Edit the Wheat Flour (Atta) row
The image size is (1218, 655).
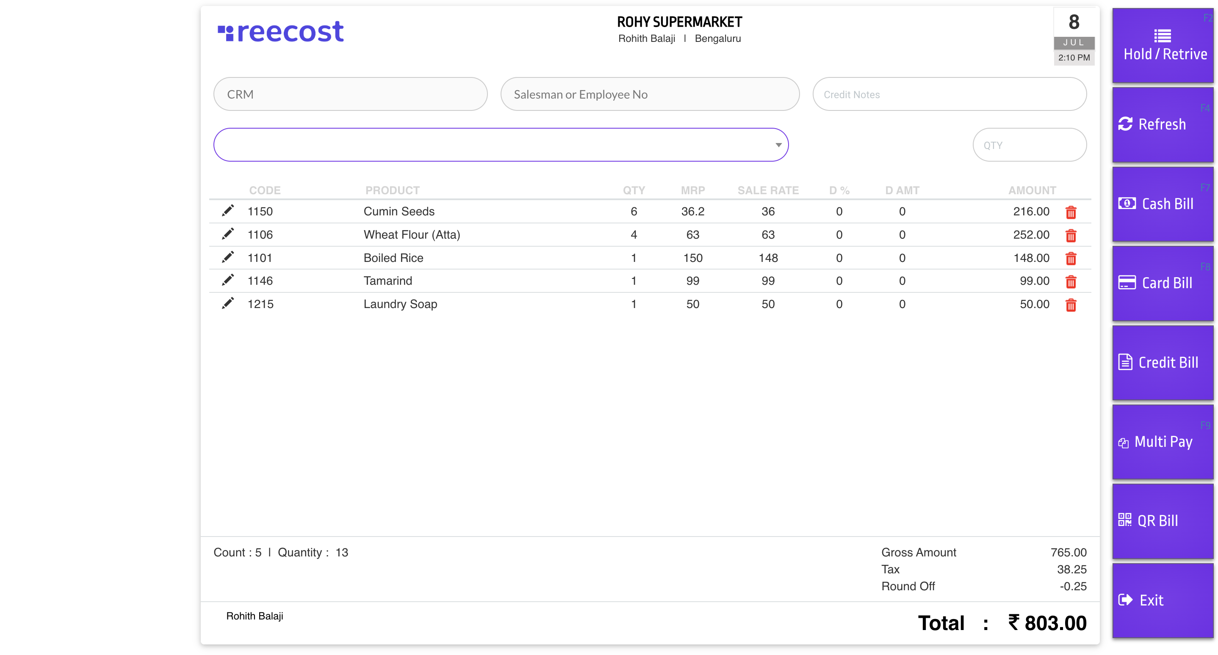point(228,234)
